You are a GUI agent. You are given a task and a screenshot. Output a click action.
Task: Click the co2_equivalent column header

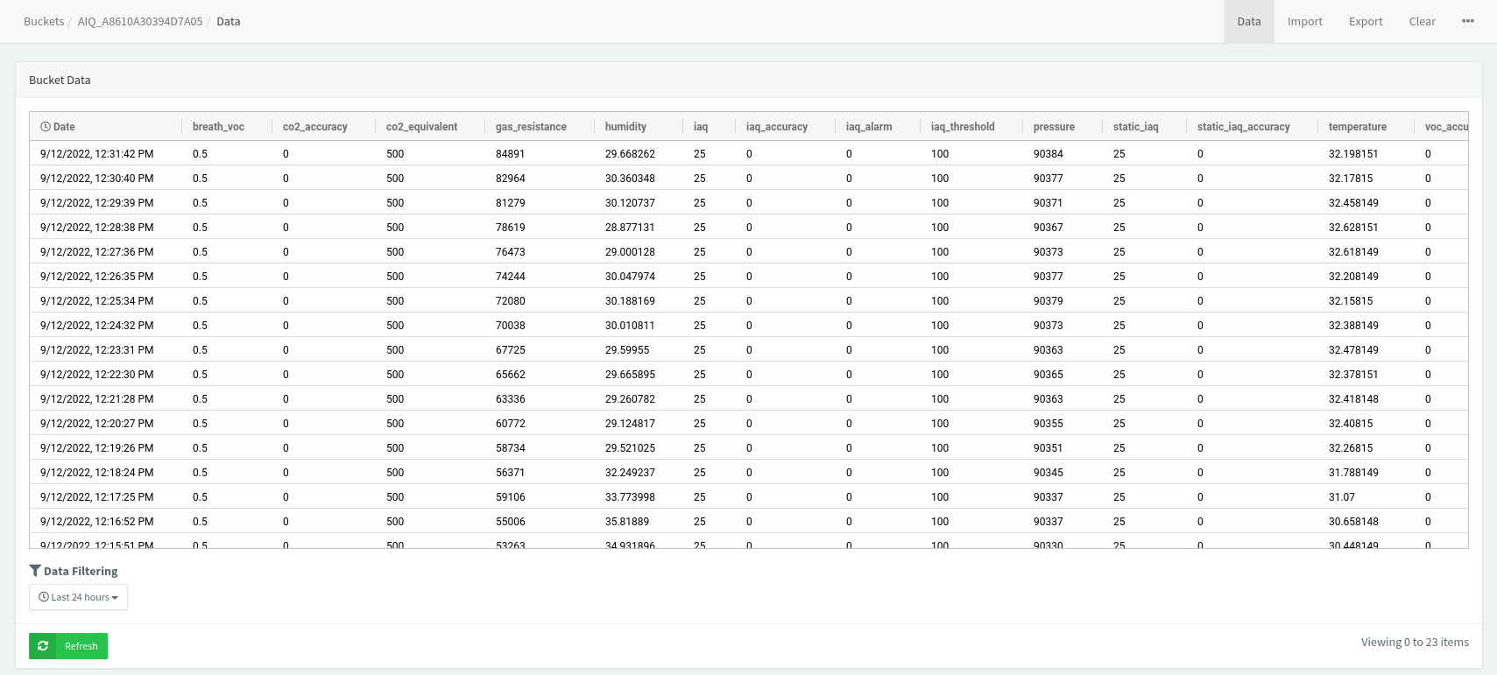pyautogui.click(x=421, y=127)
